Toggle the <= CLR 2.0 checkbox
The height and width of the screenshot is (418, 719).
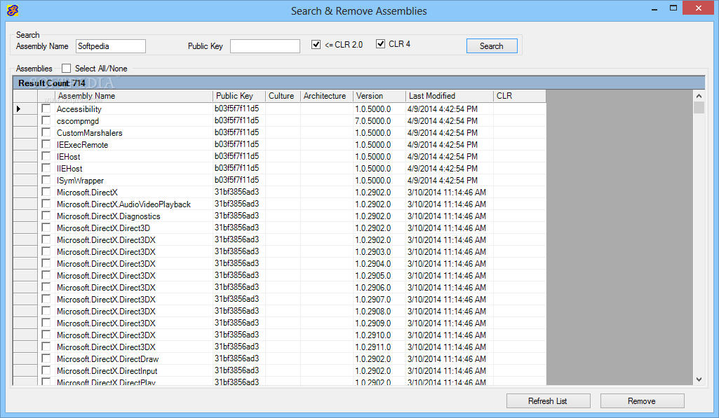point(316,44)
